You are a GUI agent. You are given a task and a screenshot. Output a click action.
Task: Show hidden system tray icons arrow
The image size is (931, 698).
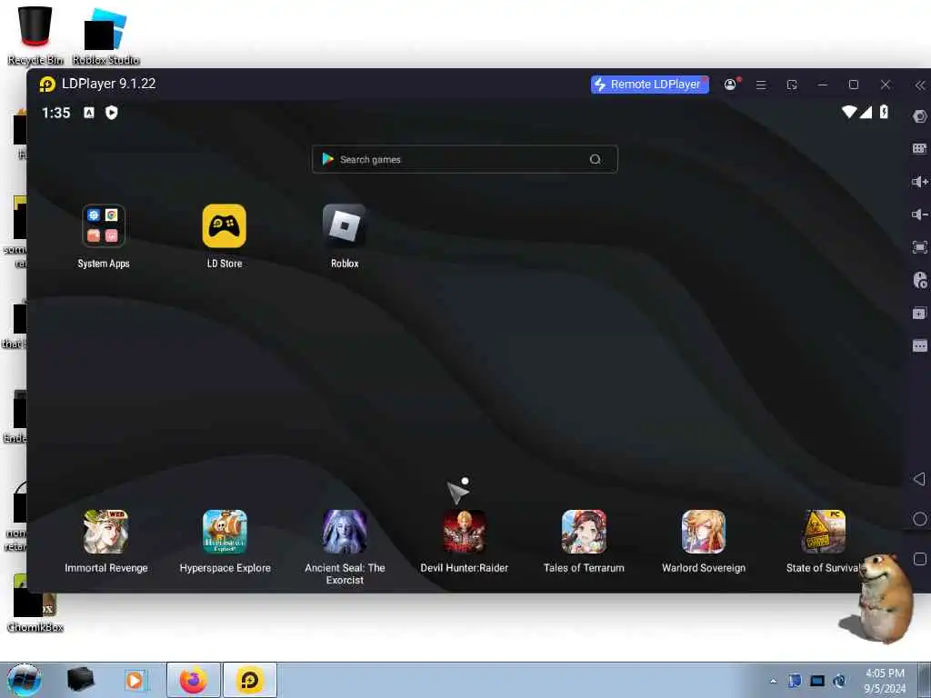pyautogui.click(x=773, y=681)
